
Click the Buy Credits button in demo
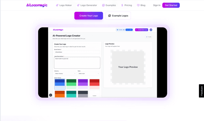tap(129, 30)
